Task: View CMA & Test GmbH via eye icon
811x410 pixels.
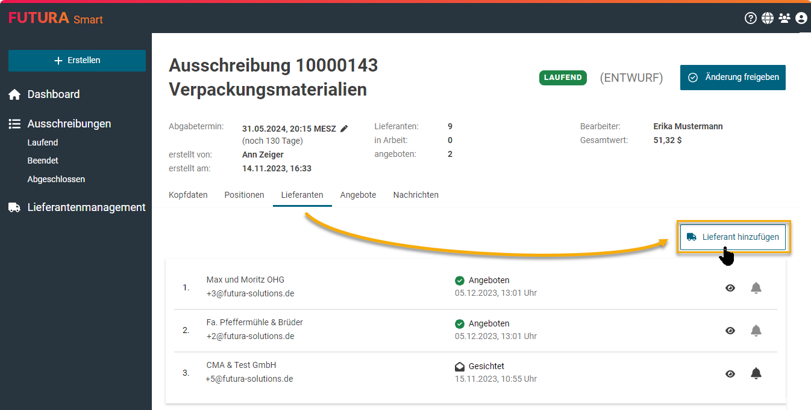Action: click(x=730, y=373)
